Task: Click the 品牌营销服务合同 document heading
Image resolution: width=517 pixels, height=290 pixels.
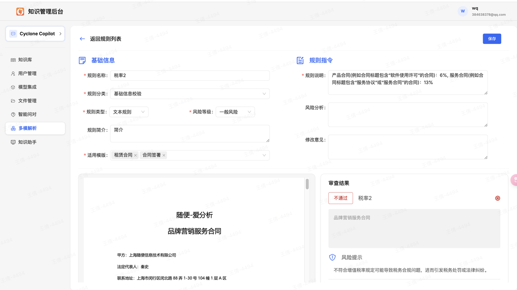Action: (194, 231)
